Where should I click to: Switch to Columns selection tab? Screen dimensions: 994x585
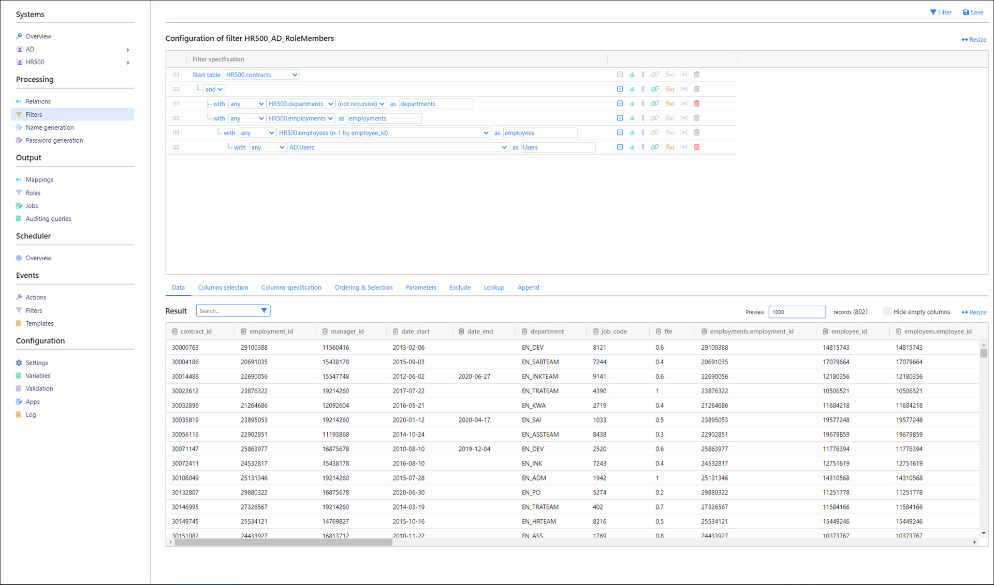click(x=223, y=288)
